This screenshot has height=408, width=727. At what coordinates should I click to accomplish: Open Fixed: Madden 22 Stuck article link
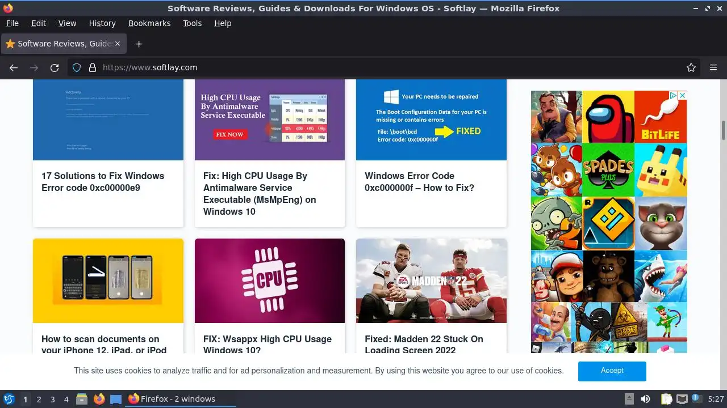424,344
